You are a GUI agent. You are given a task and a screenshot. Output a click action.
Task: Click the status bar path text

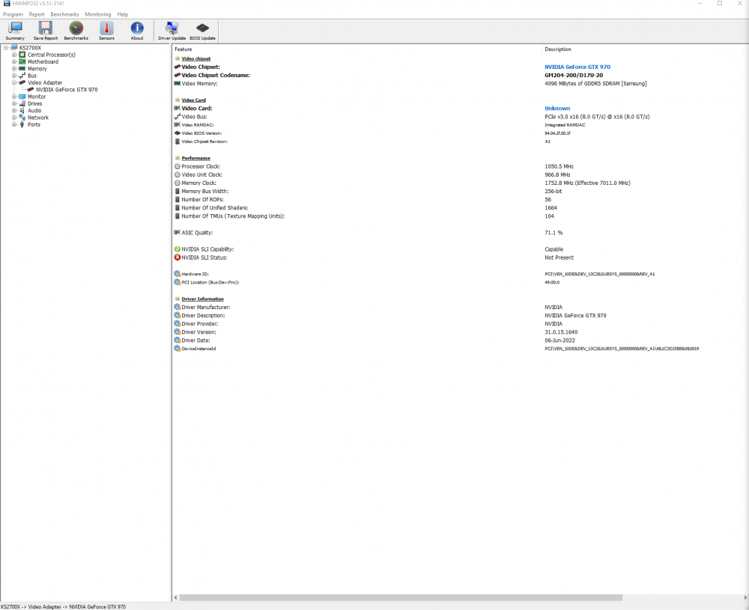64,607
